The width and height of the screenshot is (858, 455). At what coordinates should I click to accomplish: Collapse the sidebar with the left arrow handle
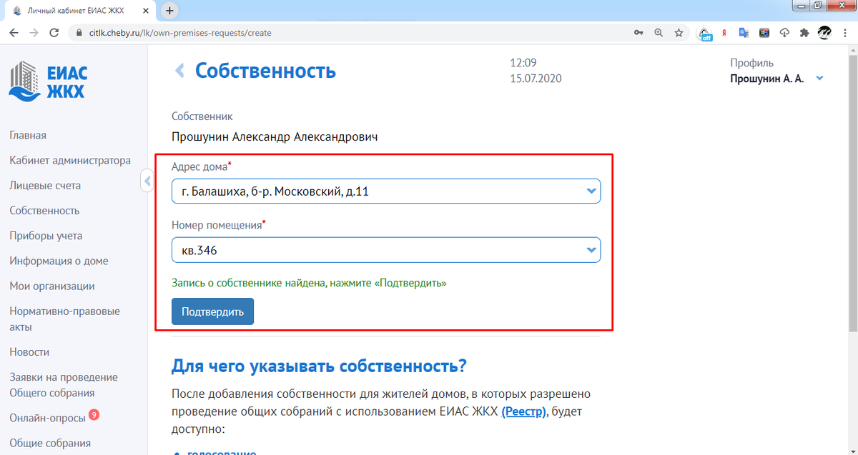tap(147, 181)
